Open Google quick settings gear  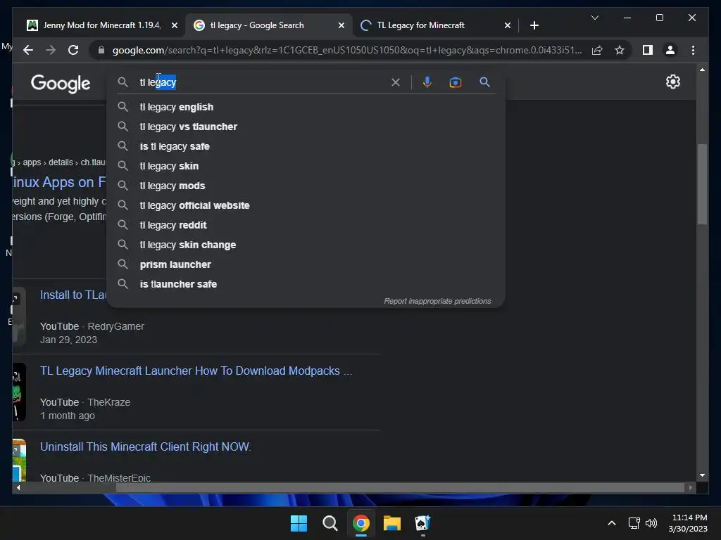coord(672,82)
